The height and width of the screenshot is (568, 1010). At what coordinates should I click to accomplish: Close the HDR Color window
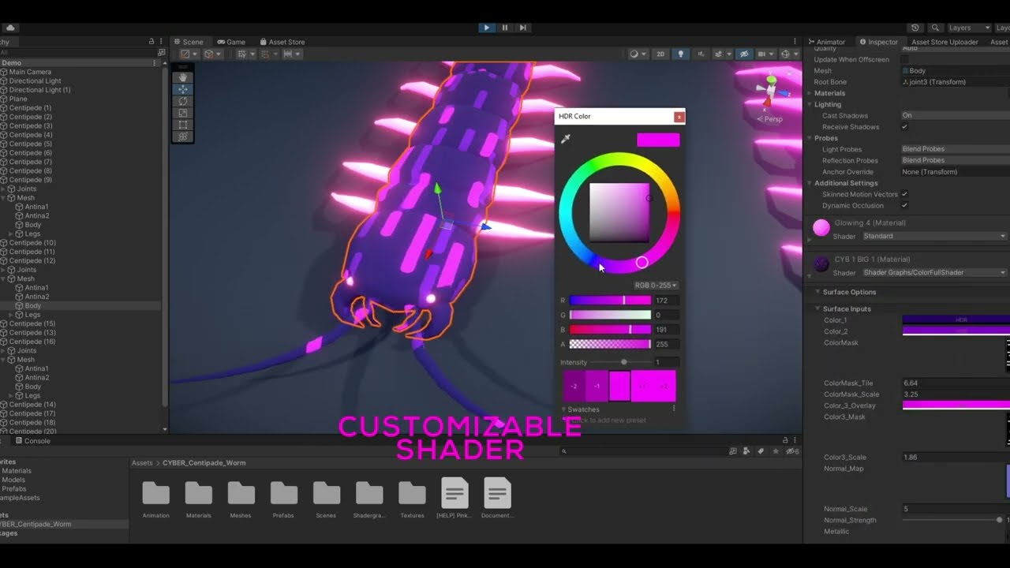(x=679, y=117)
